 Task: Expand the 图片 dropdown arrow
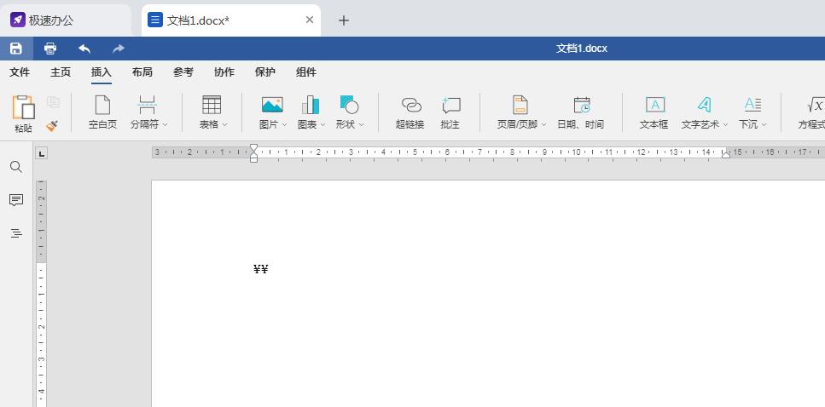(x=285, y=125)
